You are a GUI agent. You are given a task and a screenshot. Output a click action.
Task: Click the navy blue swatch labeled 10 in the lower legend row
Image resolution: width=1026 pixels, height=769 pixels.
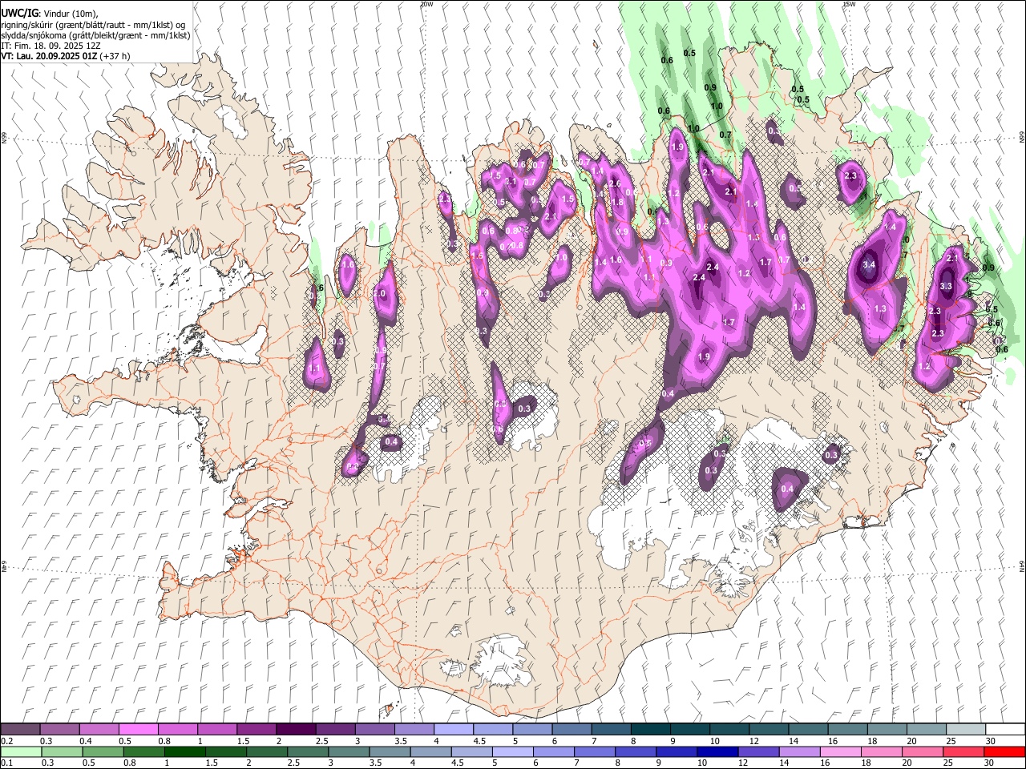click(x=717, y=751)
